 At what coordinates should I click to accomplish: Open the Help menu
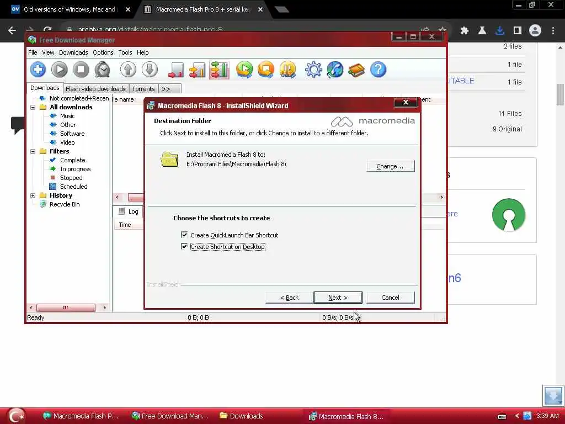tap(143, 52)
